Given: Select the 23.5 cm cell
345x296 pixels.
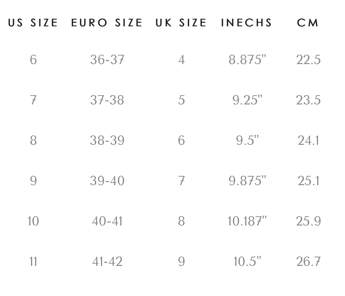Looking at the screenshot, I should point(308,100).
